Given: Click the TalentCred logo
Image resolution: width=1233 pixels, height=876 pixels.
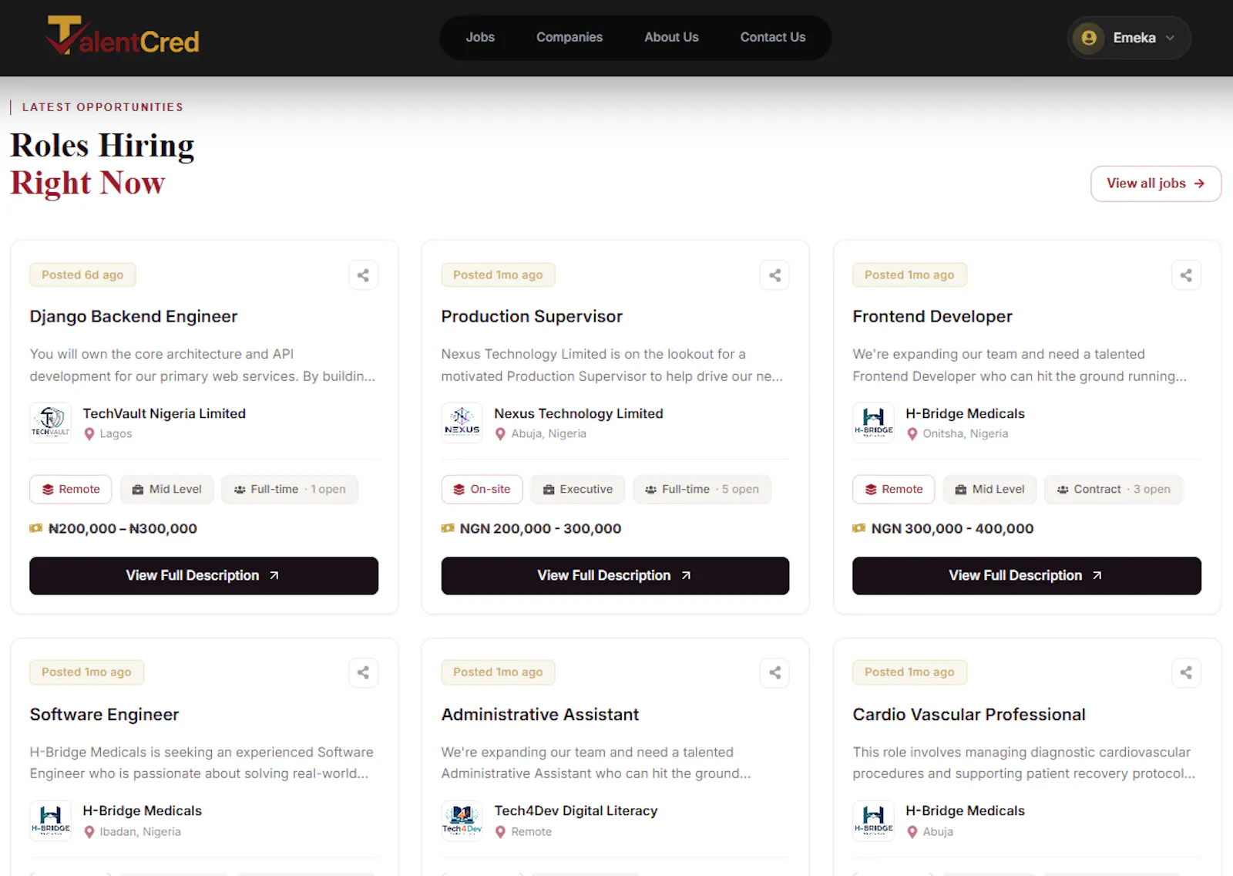Looking at the screenshot, I should 123,36.
